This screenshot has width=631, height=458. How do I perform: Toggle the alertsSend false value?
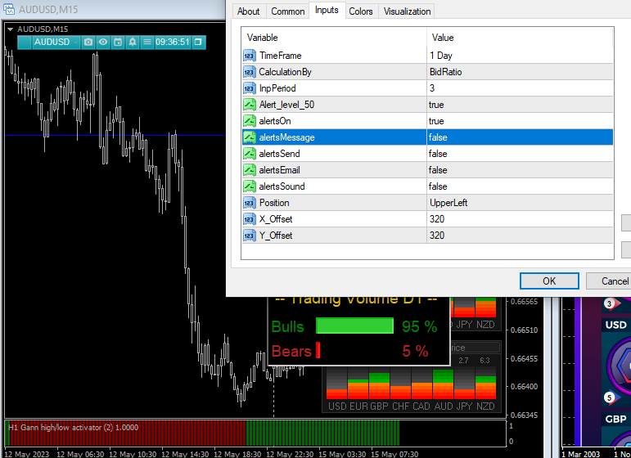coord(520,154)
